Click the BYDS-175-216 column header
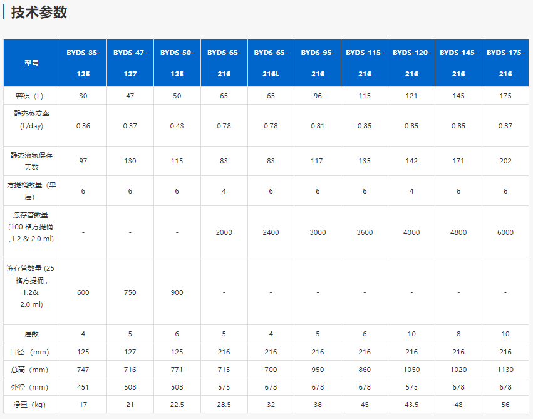This screenshot has width=533, height=419. coord(505,63)
